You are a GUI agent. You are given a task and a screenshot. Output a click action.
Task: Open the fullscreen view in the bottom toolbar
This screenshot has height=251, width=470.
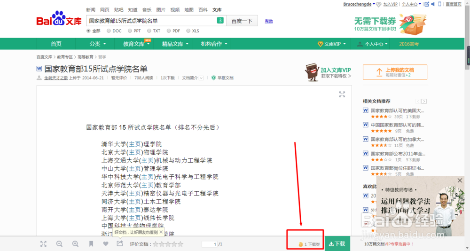pos(43,244)
